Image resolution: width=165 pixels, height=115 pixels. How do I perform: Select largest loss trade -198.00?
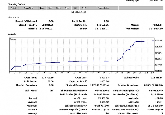[x=159, y=98]
